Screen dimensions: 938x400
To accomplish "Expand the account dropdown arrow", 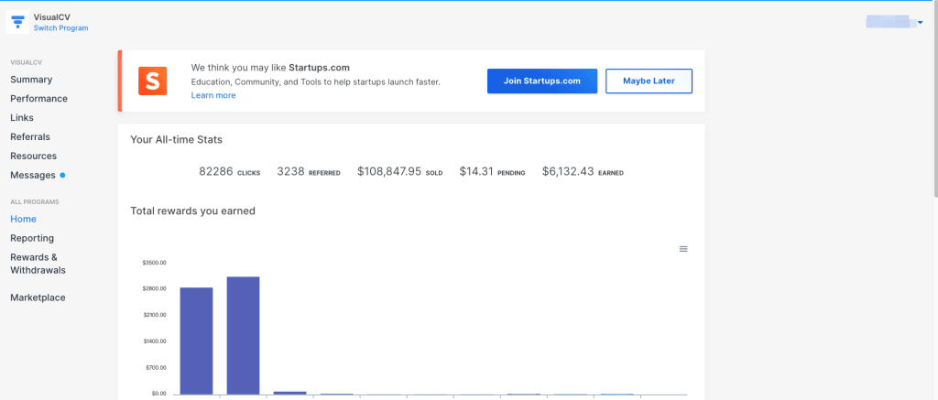I will coord(920,22).
